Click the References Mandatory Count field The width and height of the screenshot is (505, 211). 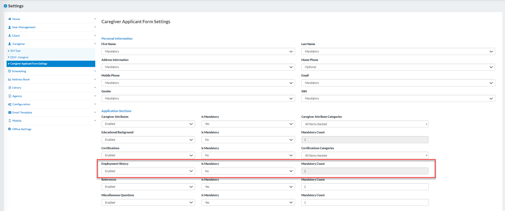364,187
